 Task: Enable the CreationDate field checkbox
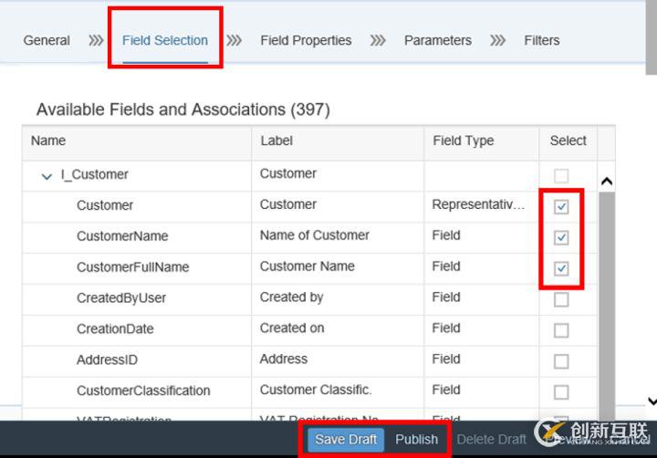(x=561, y=330)
